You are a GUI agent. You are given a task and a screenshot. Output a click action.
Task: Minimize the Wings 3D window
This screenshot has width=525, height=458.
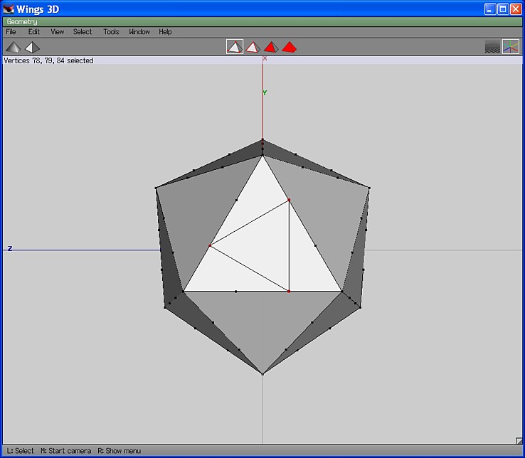[x=490, y=9]
